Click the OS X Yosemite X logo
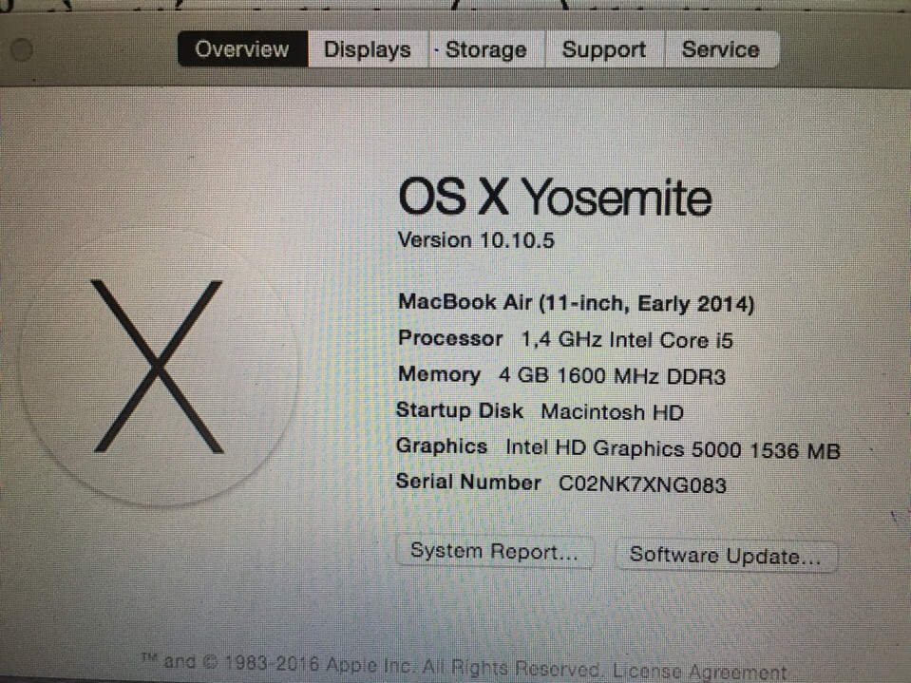911x683 pixels. (158, 367)
